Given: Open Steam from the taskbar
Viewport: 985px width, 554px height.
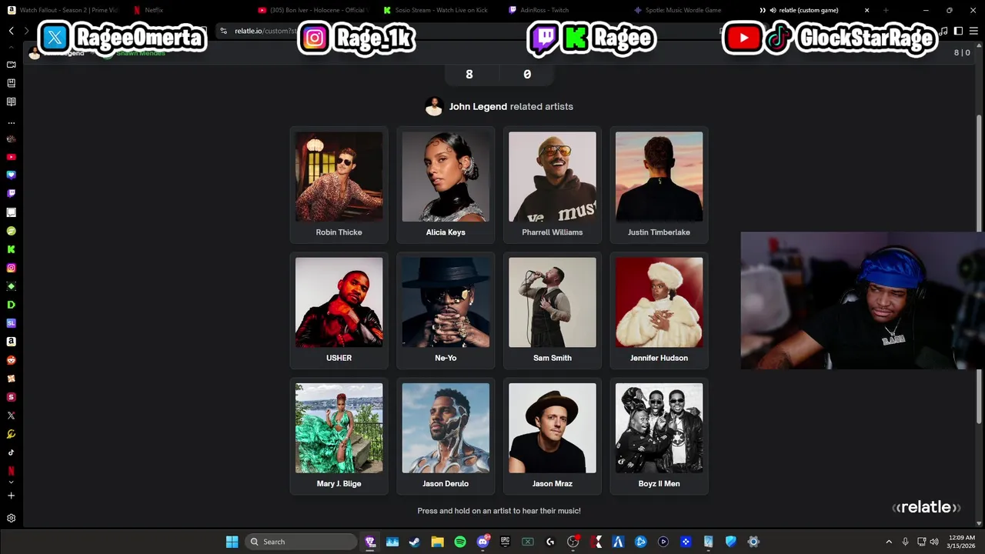Looking at the screenshot, I should [414, 542].
